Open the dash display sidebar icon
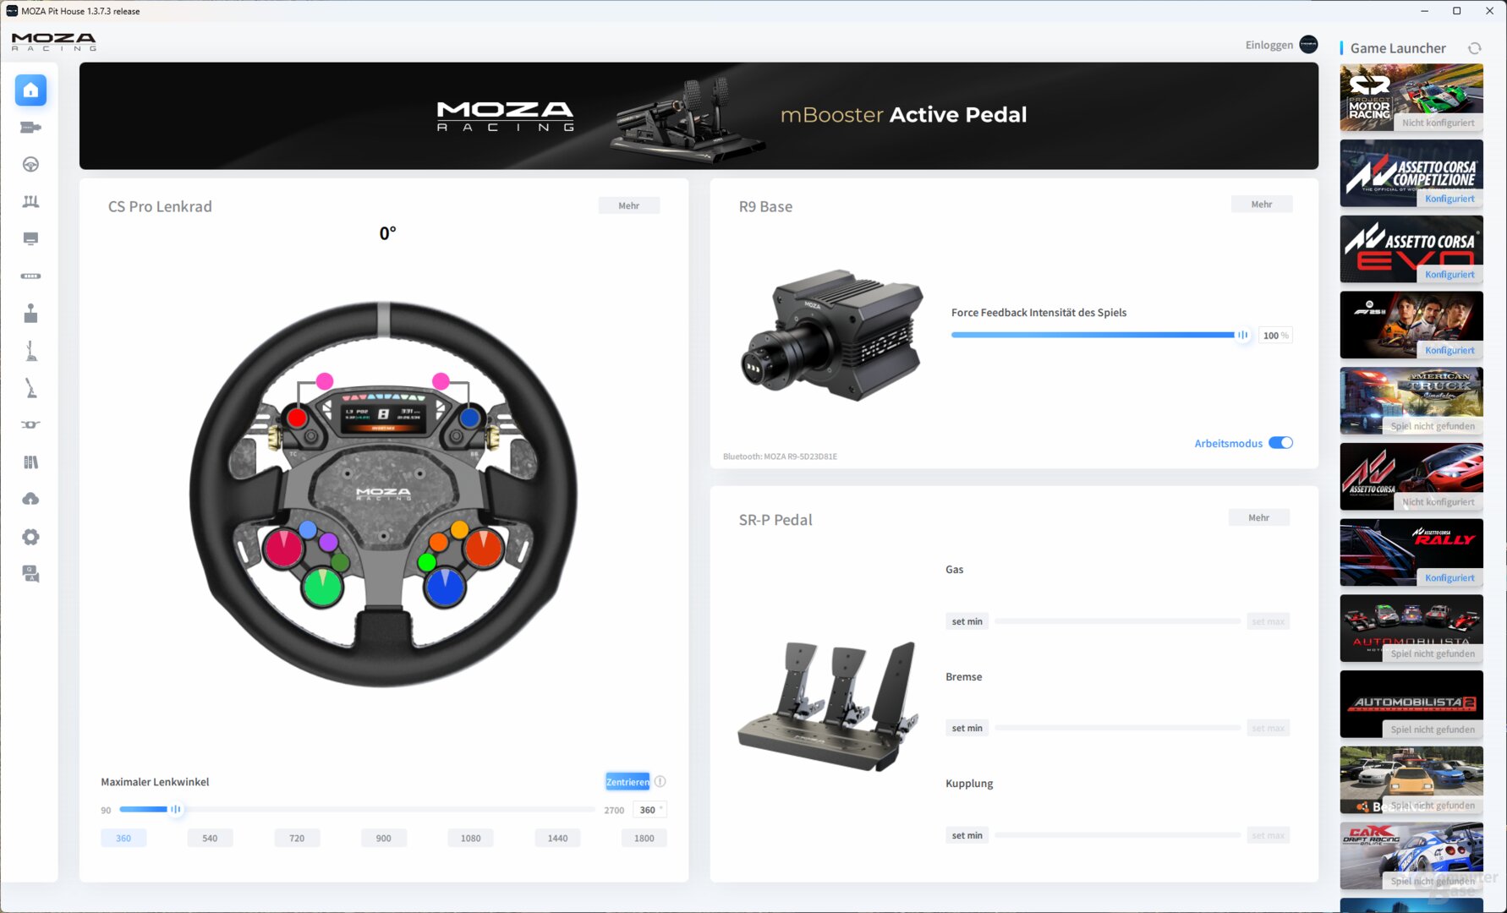Image resolution: width=1507 pixels, height=913 pixels. [30, 239]
